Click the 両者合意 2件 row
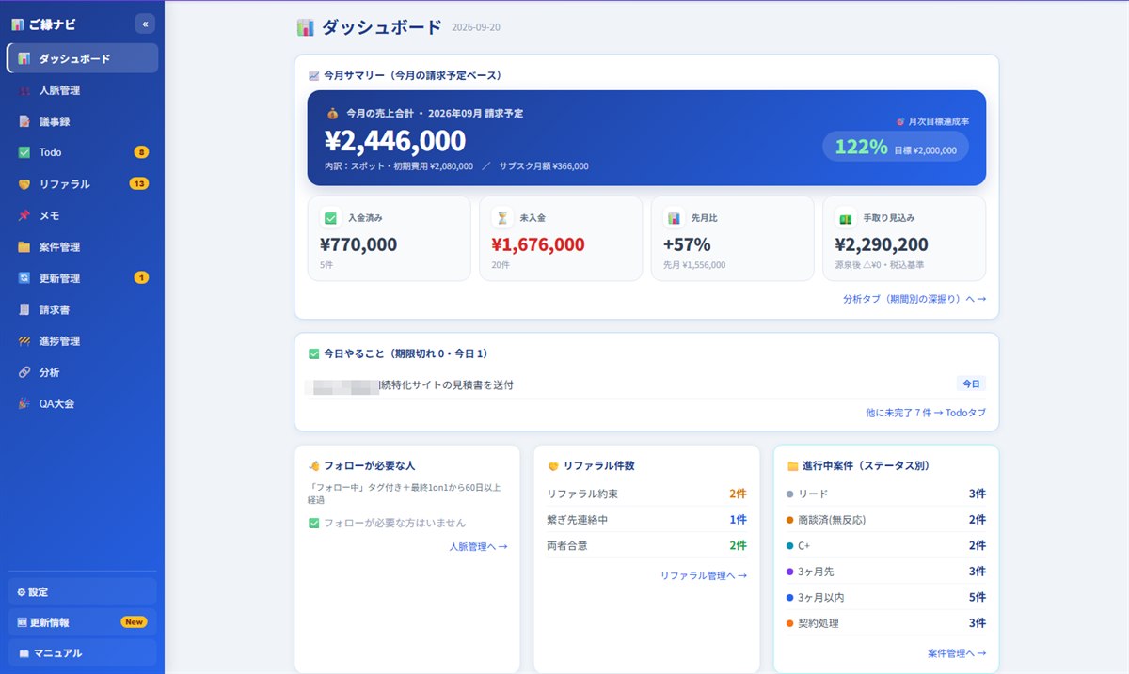Viewport: 1129px width, 674px height. tap(646, 545)
